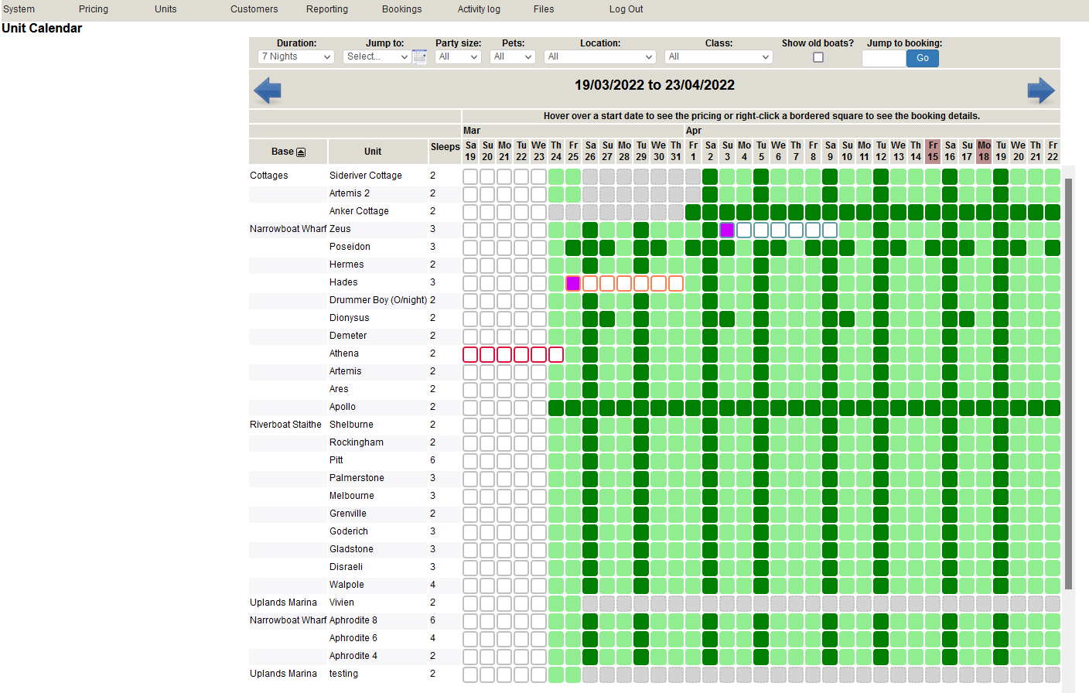Advance calendar using the right blue arrow

pos(1040,90)
